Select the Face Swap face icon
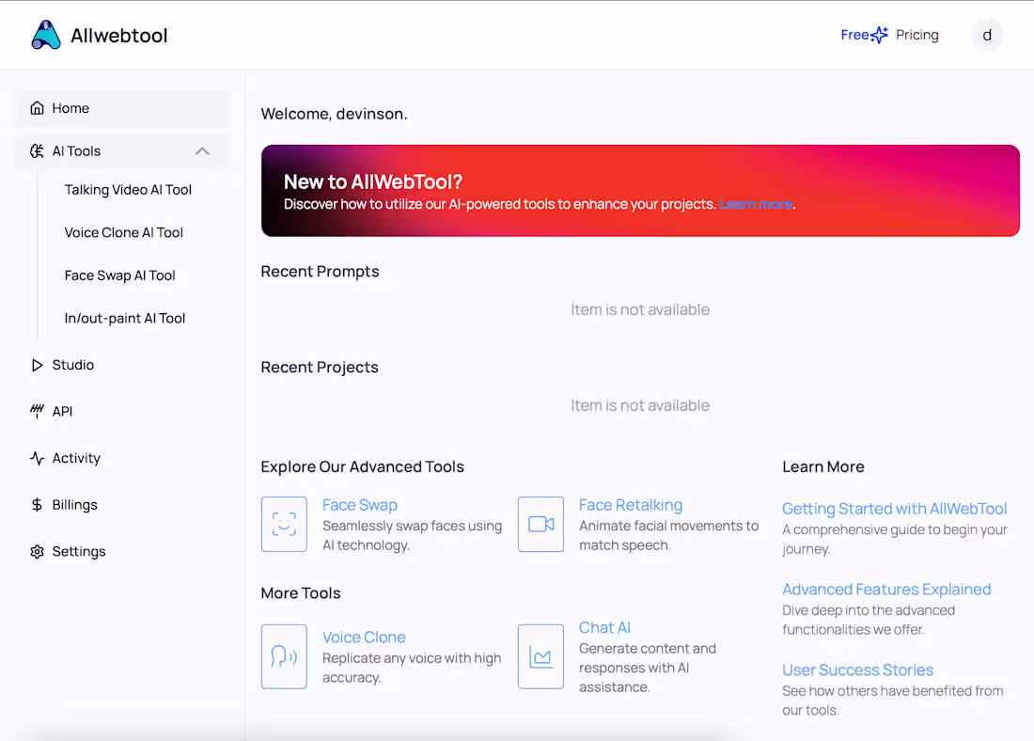Screen dimensions: 1034x741 (284, 524)
